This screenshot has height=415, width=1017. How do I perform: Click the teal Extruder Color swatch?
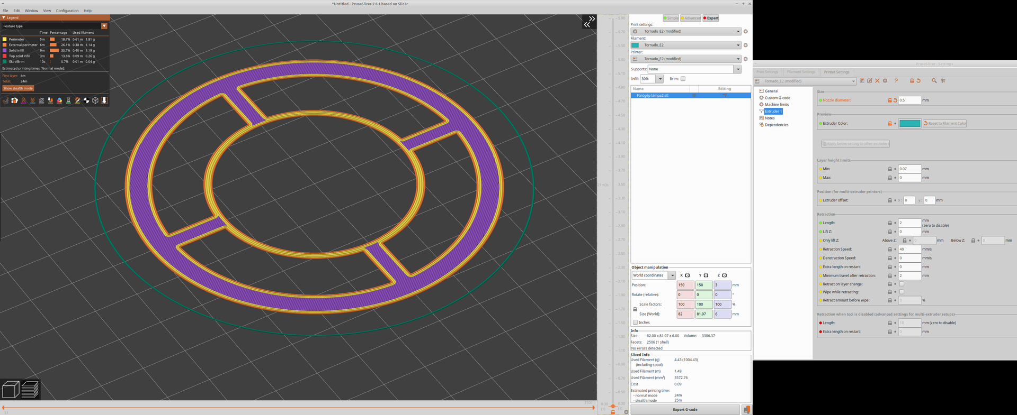909,123
